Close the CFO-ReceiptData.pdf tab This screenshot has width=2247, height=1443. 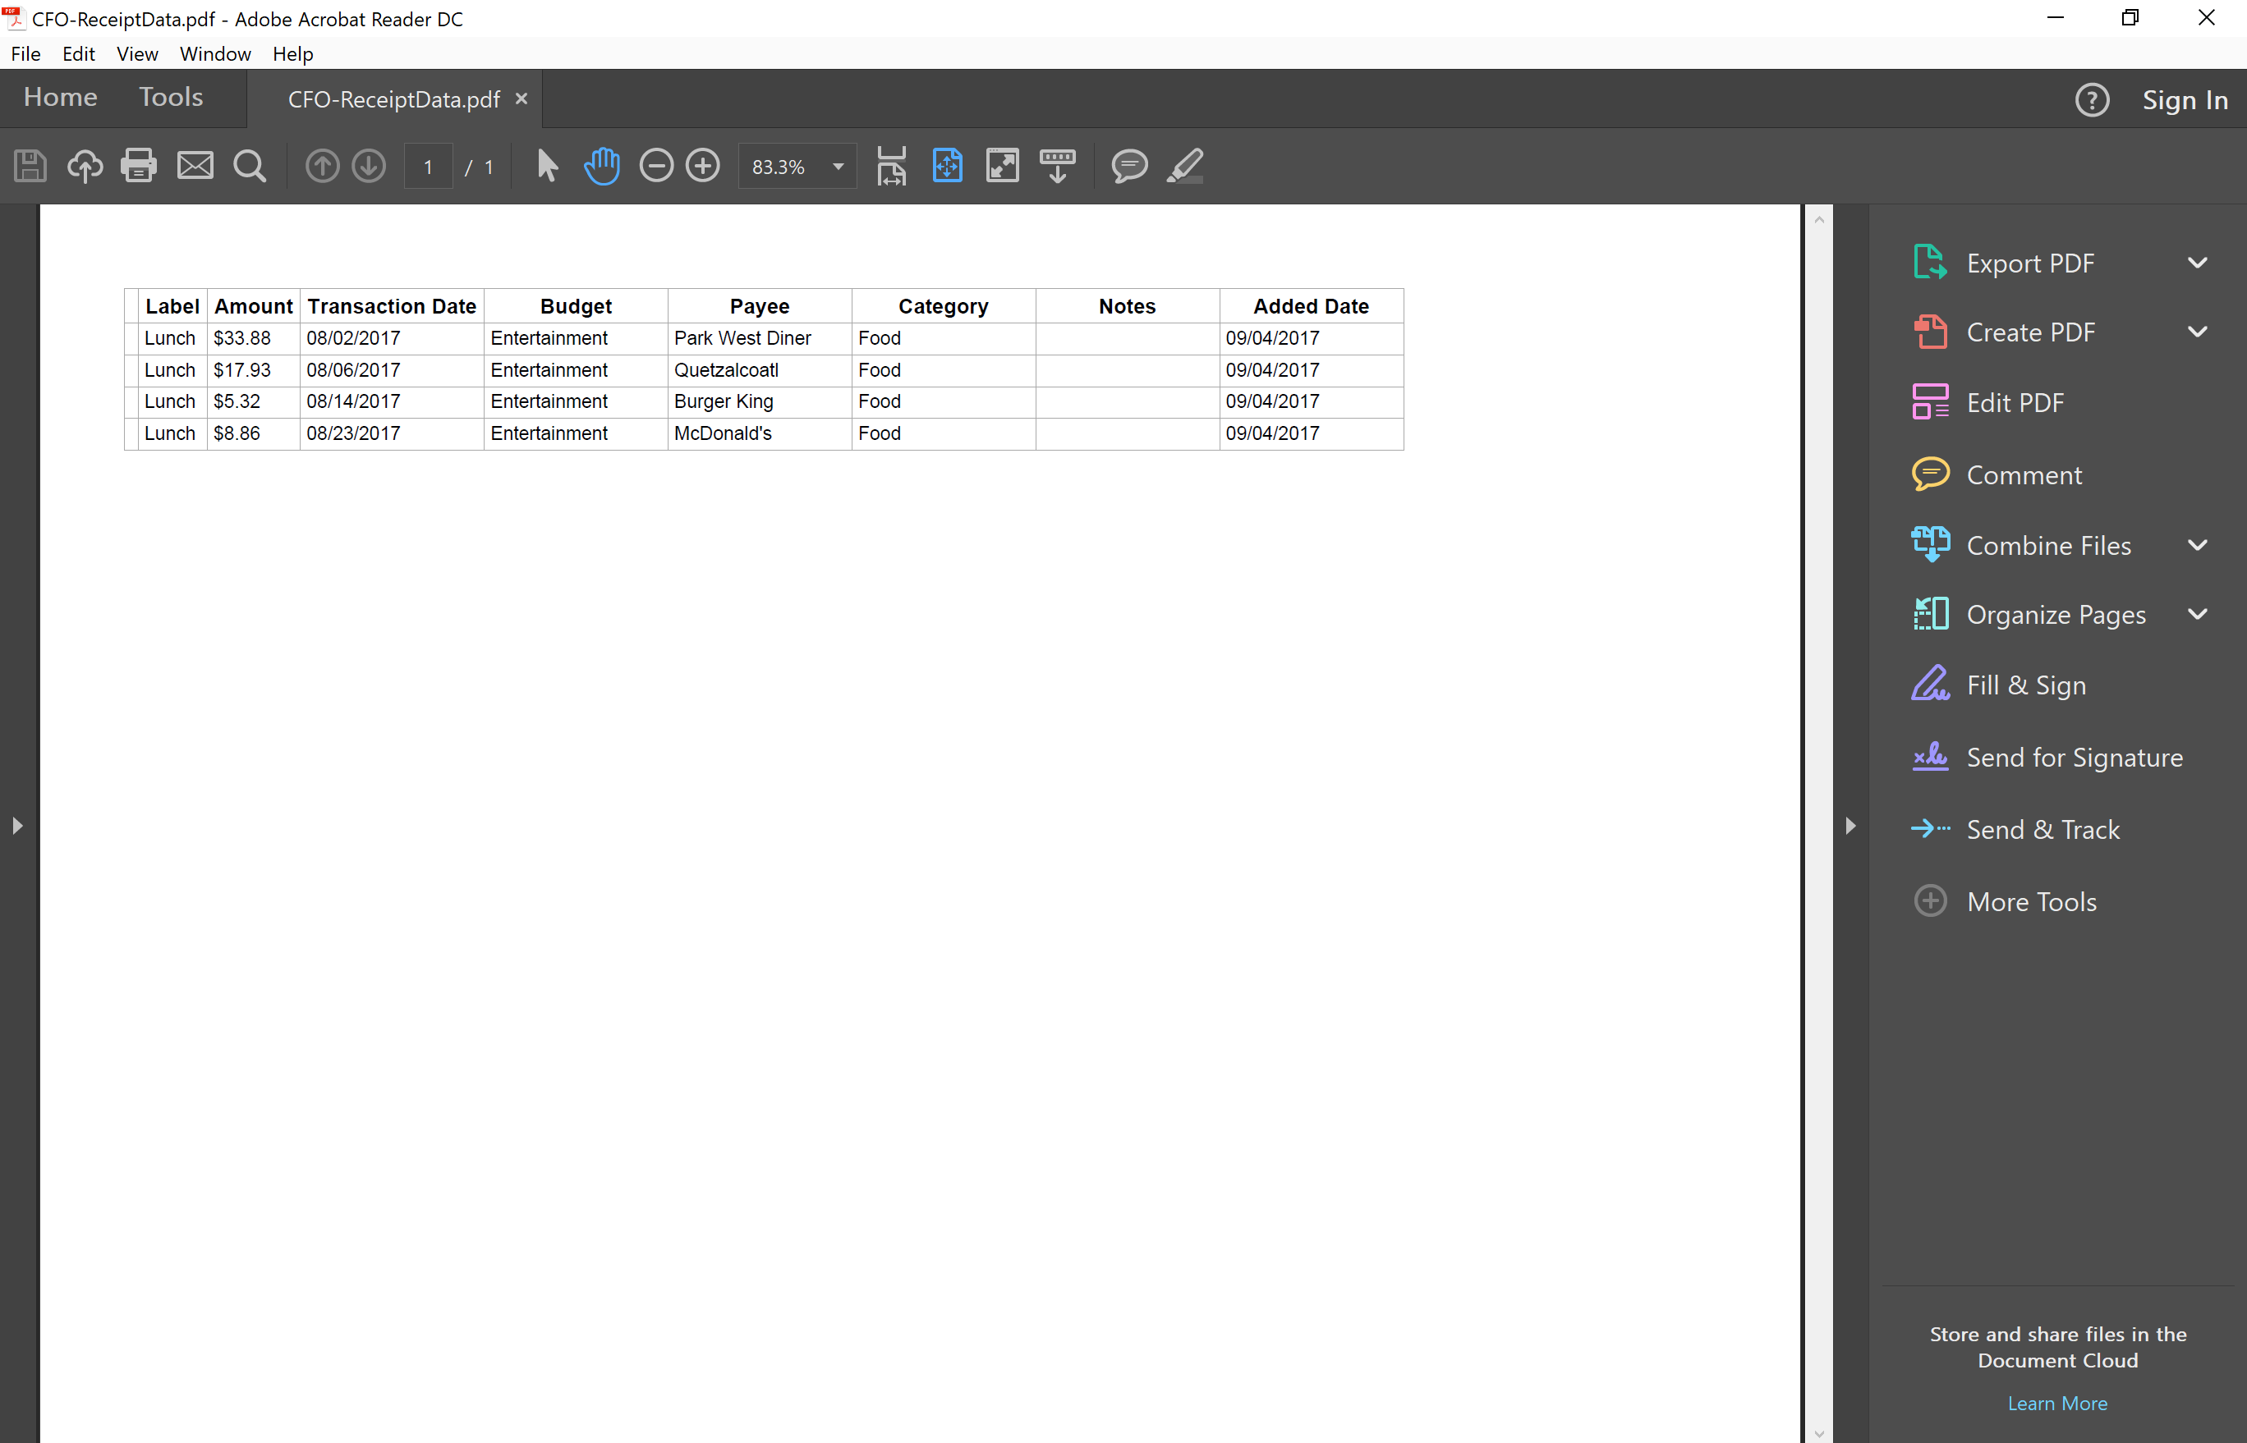point(522,98)
